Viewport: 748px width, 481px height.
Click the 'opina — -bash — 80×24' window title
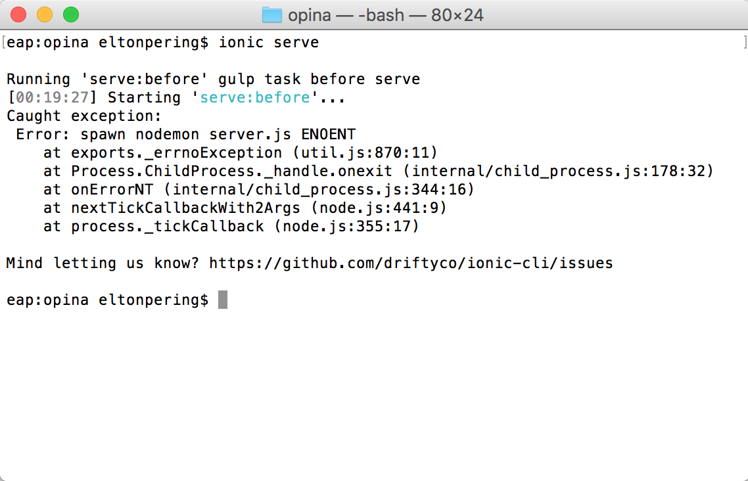click(x=385, y=14)
